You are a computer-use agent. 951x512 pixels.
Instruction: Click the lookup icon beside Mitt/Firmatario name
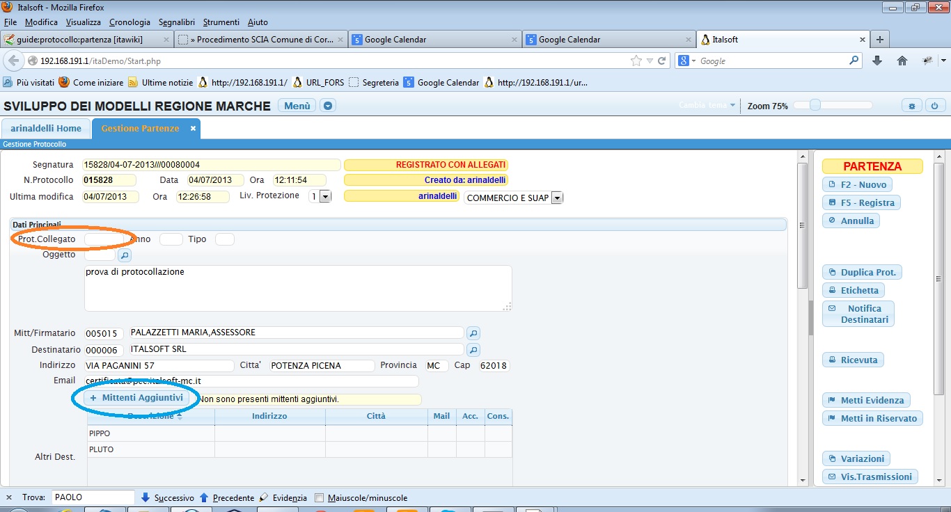tap(473, 333)
